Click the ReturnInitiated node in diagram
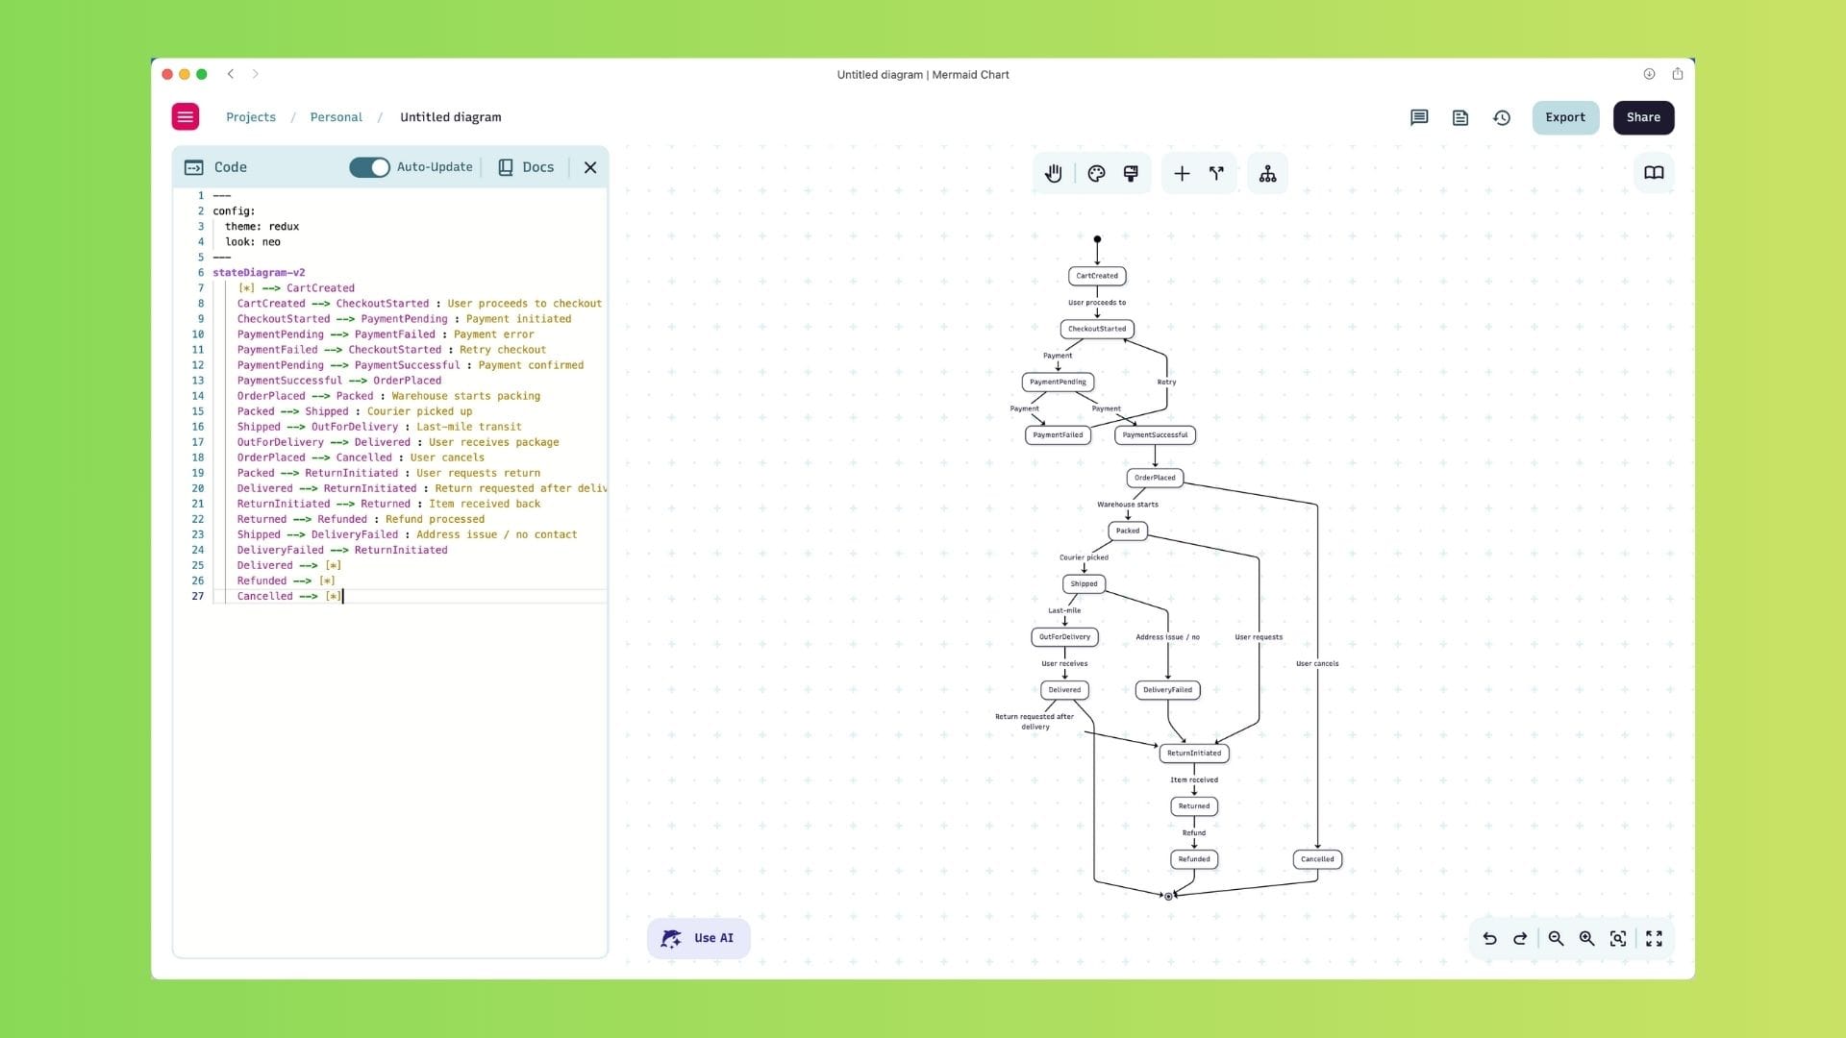 1193,754
